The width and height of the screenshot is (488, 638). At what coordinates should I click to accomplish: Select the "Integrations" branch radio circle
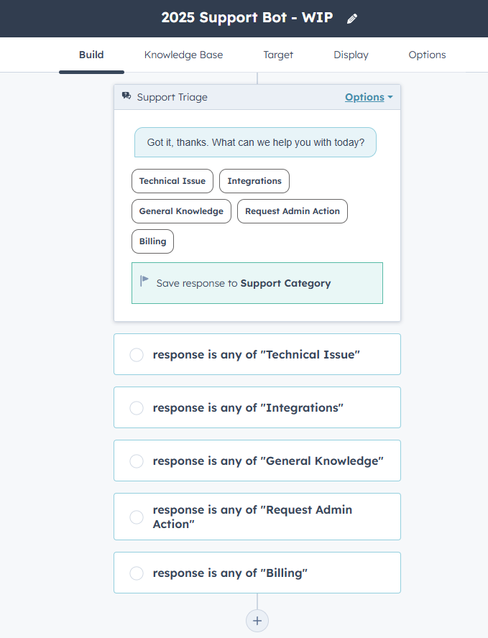point(137,408)
